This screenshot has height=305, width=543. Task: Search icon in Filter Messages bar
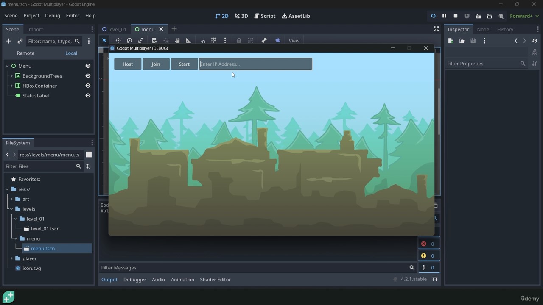(411, 268)
